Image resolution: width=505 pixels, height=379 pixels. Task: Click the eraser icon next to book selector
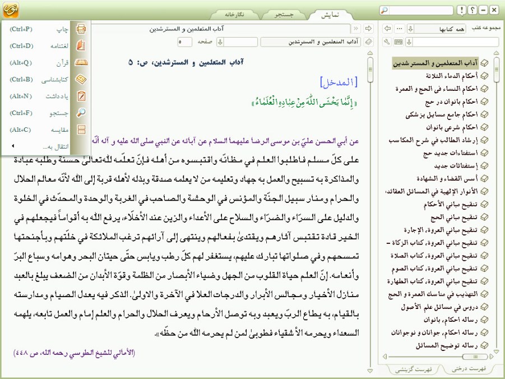tap(368, 42)
